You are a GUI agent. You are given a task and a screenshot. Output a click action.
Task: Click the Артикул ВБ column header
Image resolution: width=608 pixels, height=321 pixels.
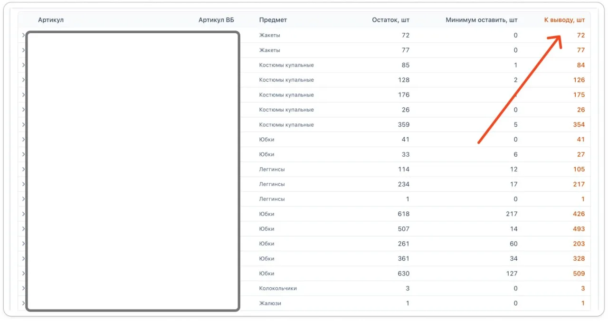pyautogui.click(x=216, y=20)
